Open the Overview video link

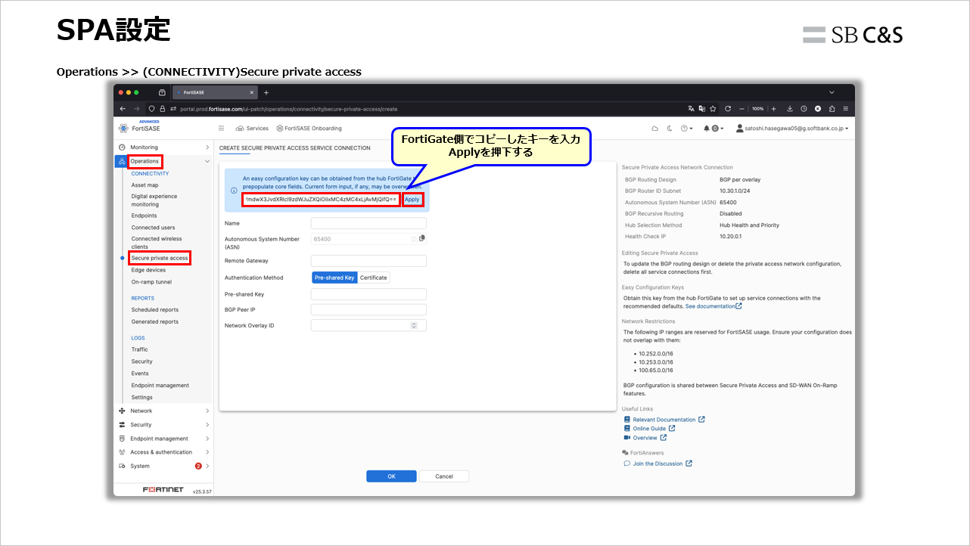pos(645,438)
